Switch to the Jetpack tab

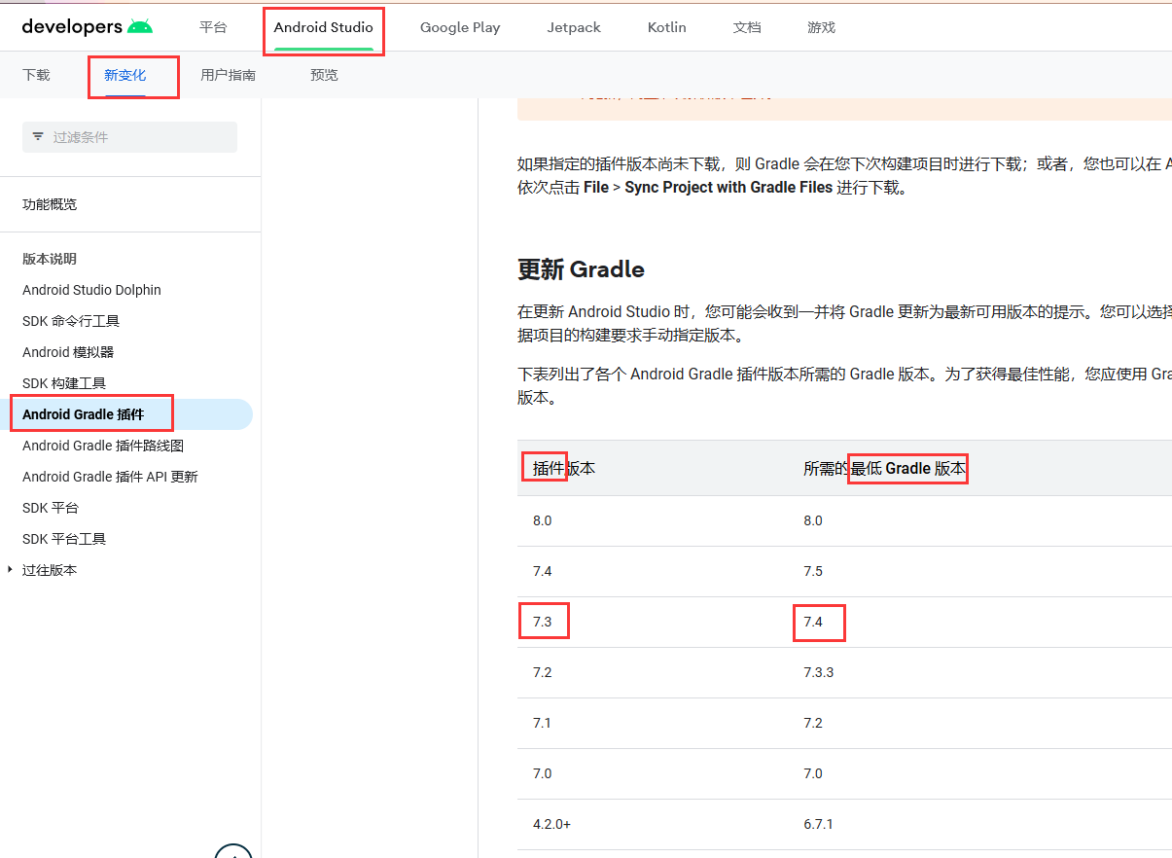pos(574,27)
